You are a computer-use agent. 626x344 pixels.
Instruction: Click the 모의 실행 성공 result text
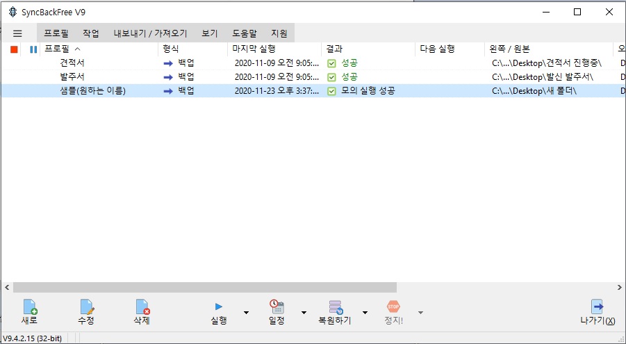368,91
